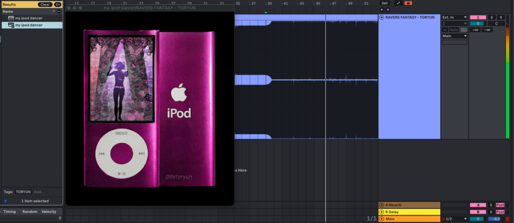Click the iPod play/pause button
Screen dimensions: 514x223
click(x=122, y=174)
